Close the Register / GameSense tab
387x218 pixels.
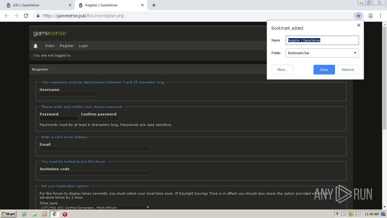pyautogui.click(x=142, y=5)
